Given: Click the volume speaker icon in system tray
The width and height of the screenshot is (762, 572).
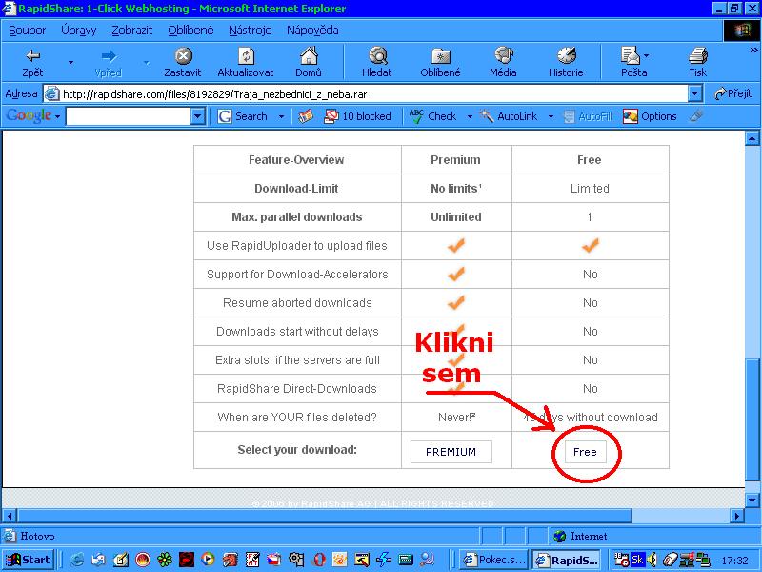Looking at the screenshot, I should [x=652, y=560].
